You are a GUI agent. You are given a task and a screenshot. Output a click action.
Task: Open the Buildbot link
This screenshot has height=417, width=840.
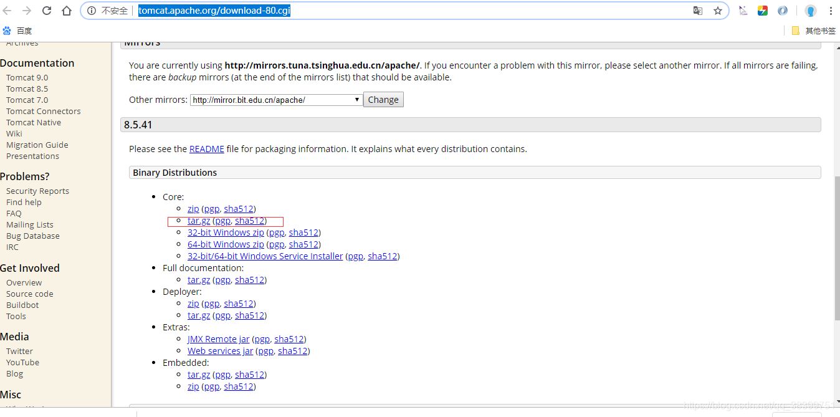coord(22,305)
